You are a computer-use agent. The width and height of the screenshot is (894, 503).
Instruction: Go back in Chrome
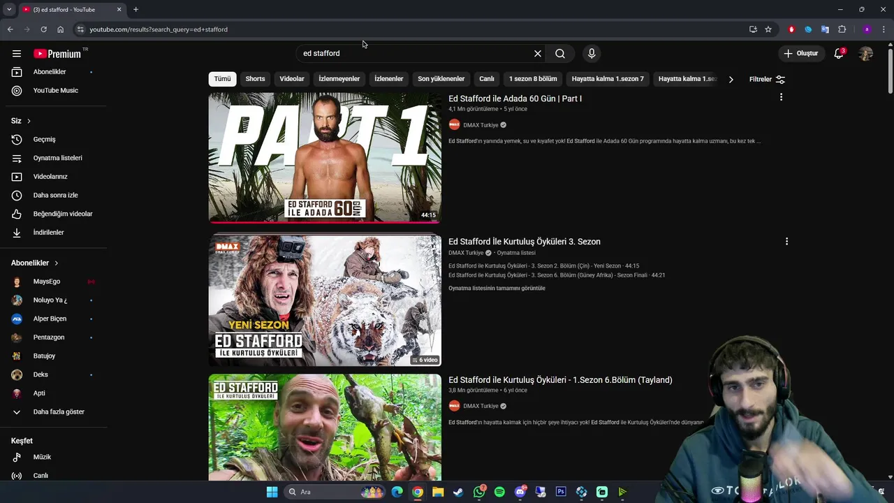[x=10, y=29]
